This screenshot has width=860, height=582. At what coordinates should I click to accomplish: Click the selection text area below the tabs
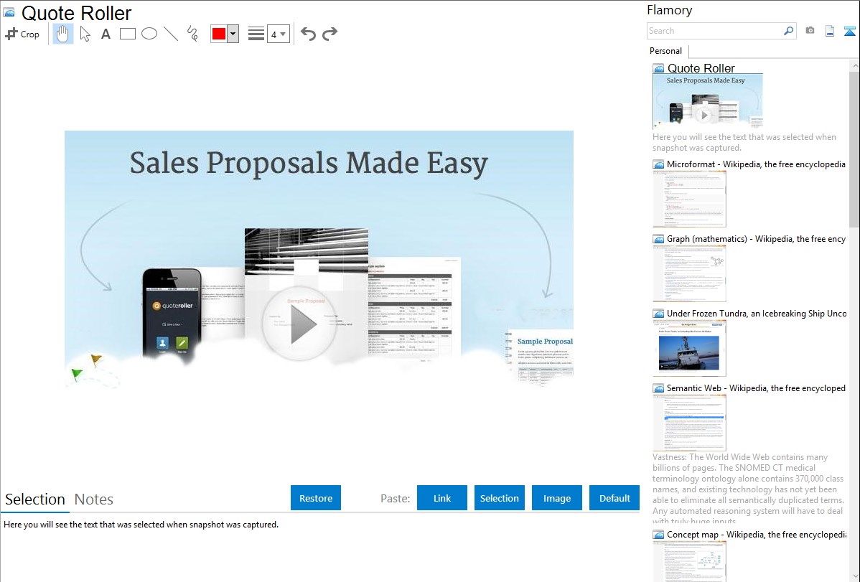(x=319, y=548)
